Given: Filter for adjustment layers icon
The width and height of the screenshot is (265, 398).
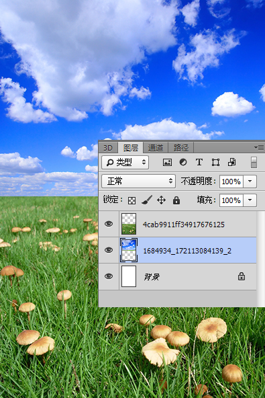Looking at the screenshot, I should coord(183,162).
